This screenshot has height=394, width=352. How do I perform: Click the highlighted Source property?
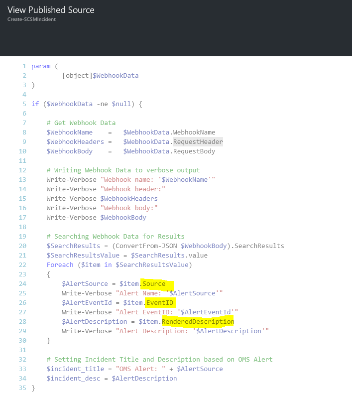tap(153, 284)
